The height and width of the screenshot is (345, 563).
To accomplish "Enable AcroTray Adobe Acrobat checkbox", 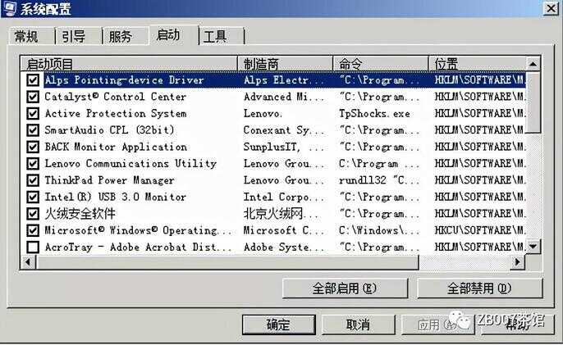I will pyautogui.click(x=33, y=247).
